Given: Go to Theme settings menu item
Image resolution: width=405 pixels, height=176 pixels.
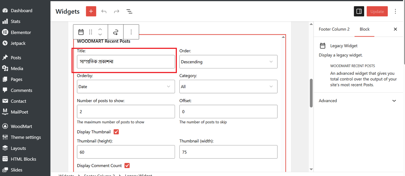Looking at the screenshot, I should (x=25, y=137).
